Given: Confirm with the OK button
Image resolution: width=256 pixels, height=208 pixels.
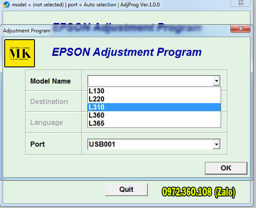Looking at the screenshot, I should pyautogui.click(x=226, y=168).
